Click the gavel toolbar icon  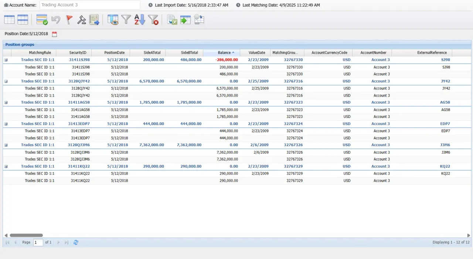[82, 20]
